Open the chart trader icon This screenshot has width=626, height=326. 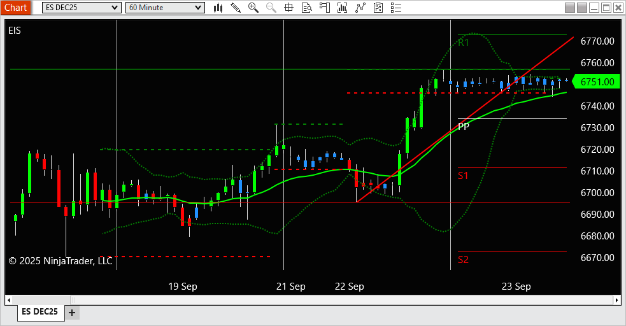325,8
